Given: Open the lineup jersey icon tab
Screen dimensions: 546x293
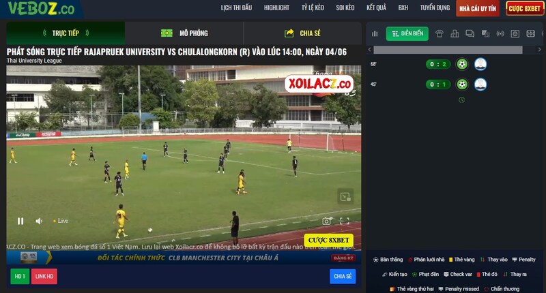Looking at the screenshot, I should (x=440, y=33).
